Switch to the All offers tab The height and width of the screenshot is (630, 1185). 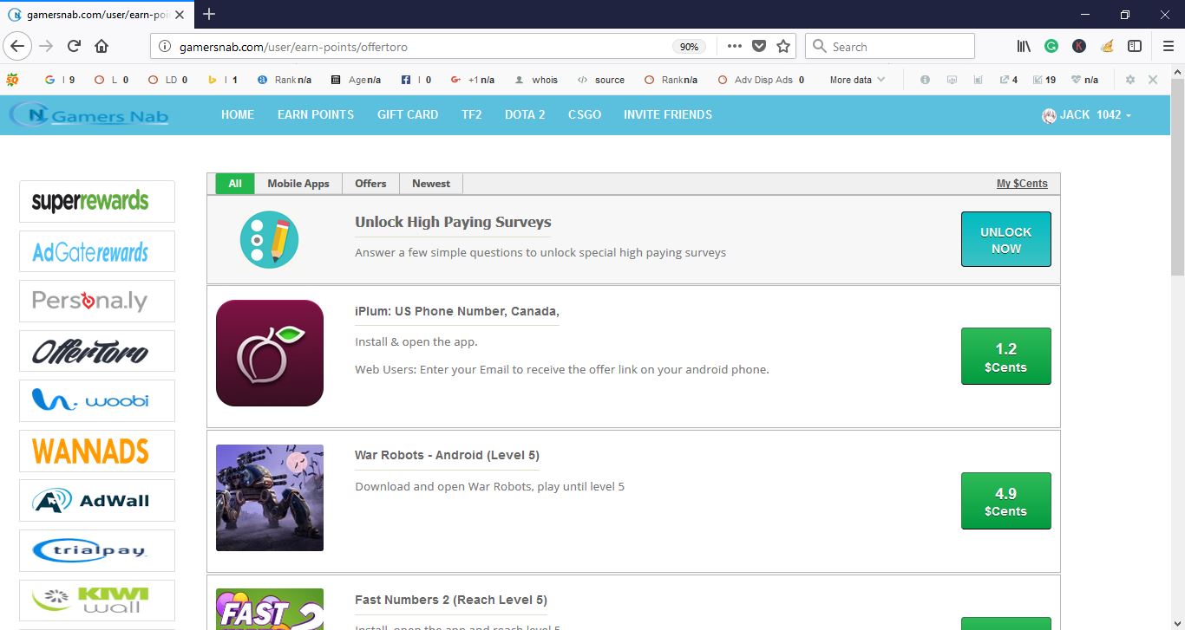pos(235,184)
